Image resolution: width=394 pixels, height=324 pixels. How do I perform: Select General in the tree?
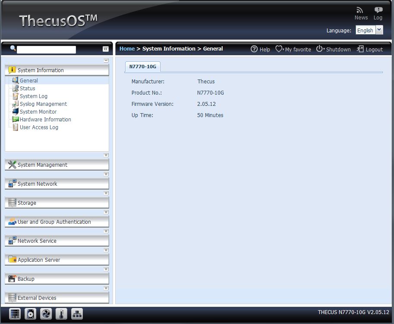(28, 80)
